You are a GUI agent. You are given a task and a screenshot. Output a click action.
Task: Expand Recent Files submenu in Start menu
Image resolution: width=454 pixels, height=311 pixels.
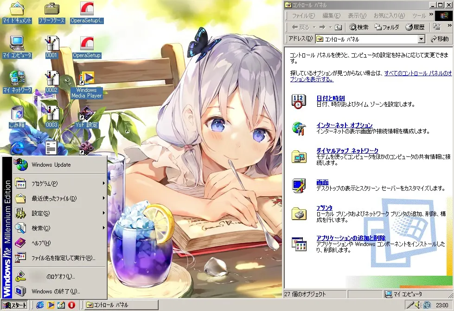click(x=59, y=199)
